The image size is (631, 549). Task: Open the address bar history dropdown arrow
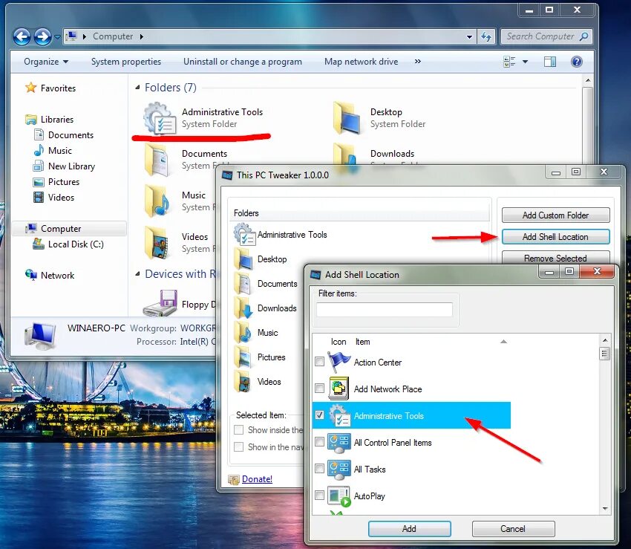[x=469, y=37]
